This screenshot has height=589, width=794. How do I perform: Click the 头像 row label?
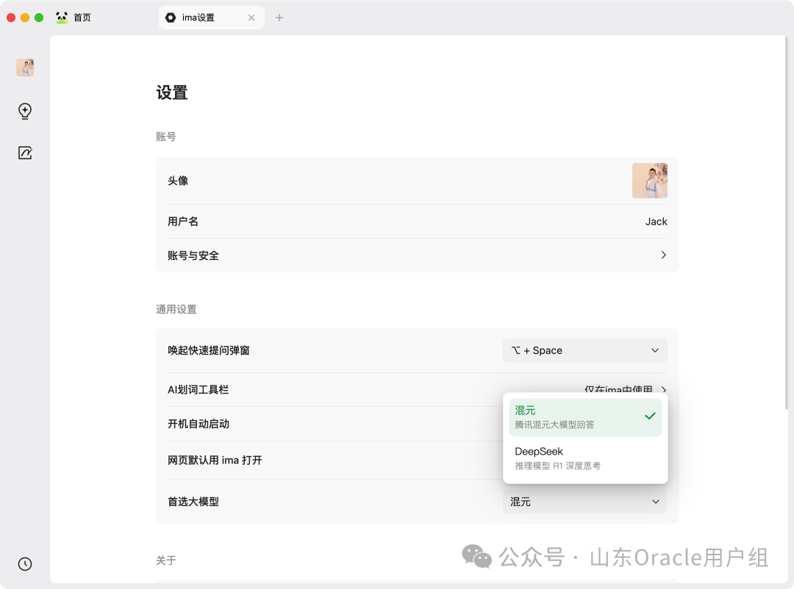(x=178, y=181)
